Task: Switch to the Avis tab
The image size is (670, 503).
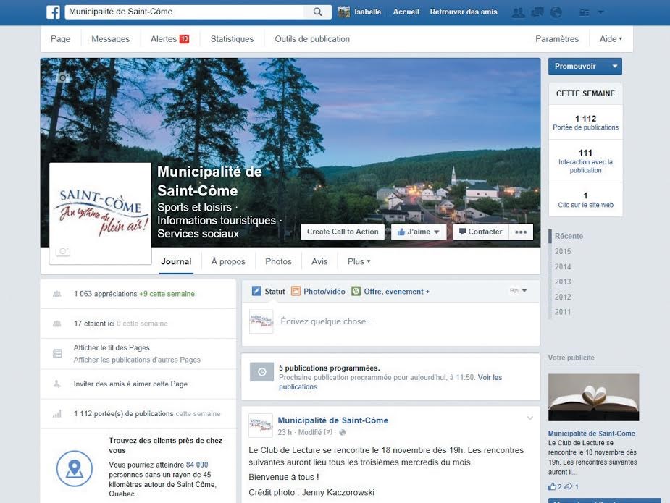Action: (319, 261)
